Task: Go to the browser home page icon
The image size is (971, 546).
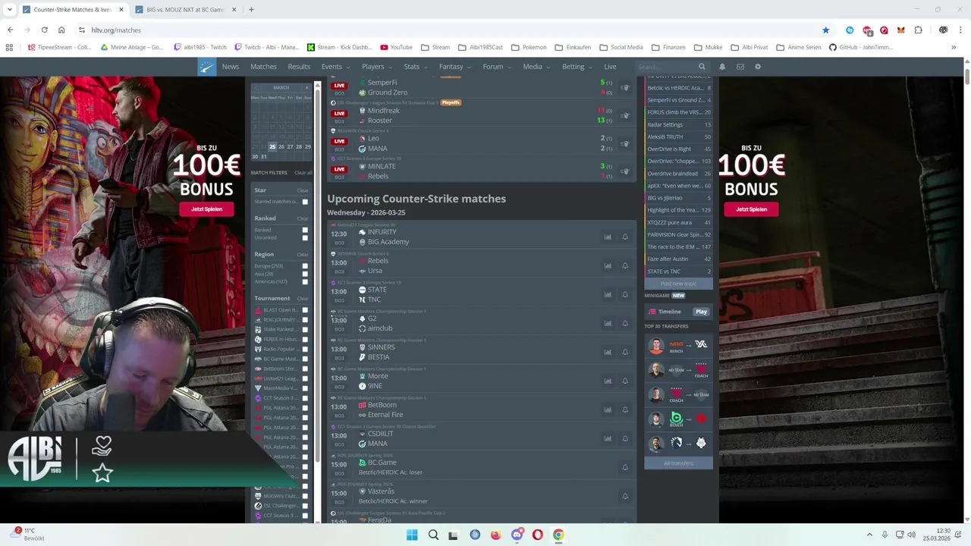Action: [61, 30]
